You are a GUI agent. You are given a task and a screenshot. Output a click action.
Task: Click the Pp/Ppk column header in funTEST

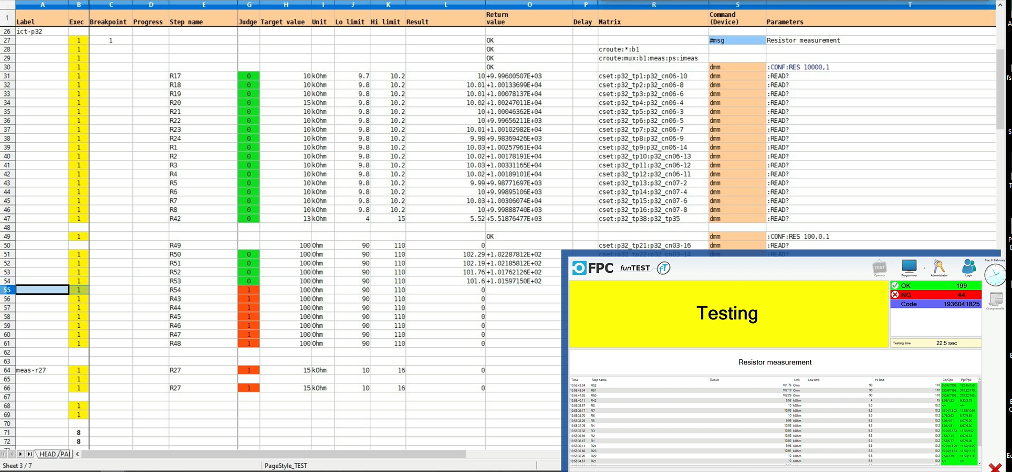point(966,380)
